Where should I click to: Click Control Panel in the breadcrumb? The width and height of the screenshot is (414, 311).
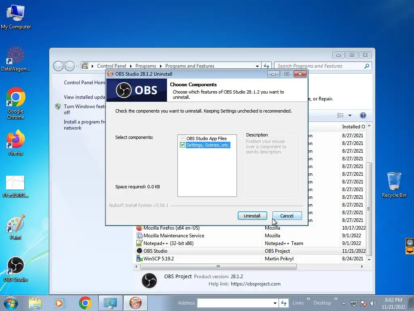pos(112,66)
